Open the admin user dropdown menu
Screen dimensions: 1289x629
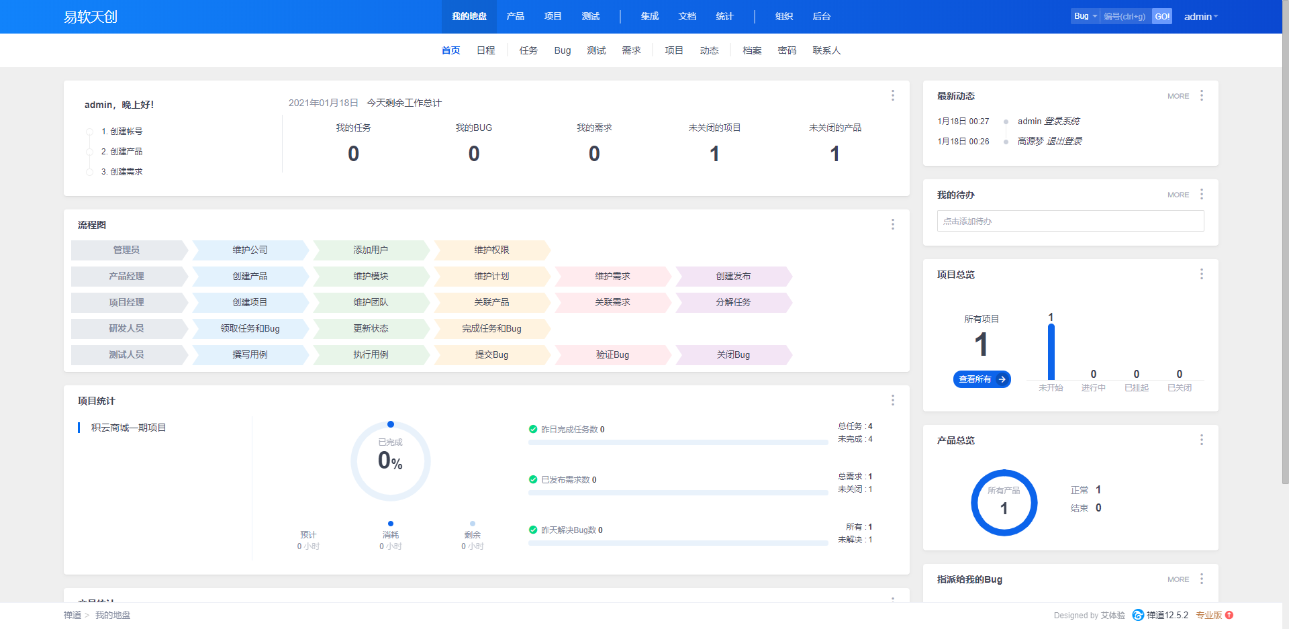pos(1200,17)
